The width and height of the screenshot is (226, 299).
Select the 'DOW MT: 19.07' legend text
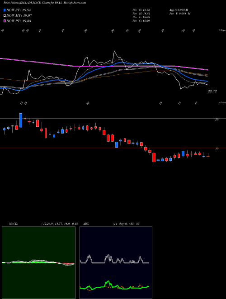19,16
